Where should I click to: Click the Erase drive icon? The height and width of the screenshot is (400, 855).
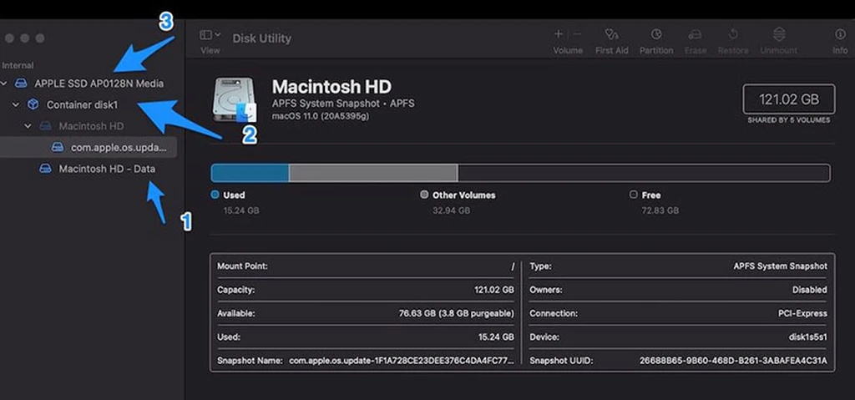tap(695, 34)
